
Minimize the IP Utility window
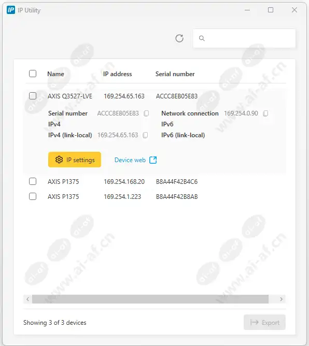click(247, 10)
